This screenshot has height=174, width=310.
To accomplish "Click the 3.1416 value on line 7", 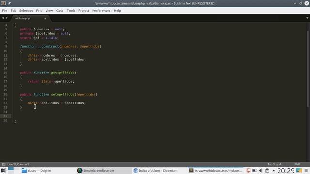I will [51, 38].
